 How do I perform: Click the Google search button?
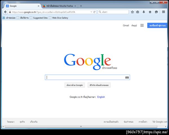click(75, 85)
